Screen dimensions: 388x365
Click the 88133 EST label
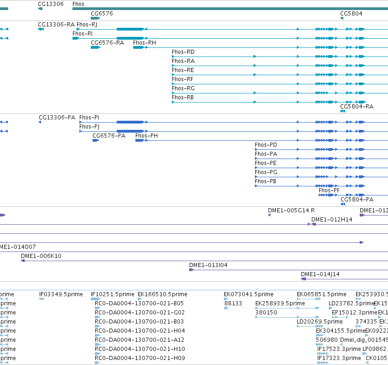pyautogui.click(x=233, y=303)
